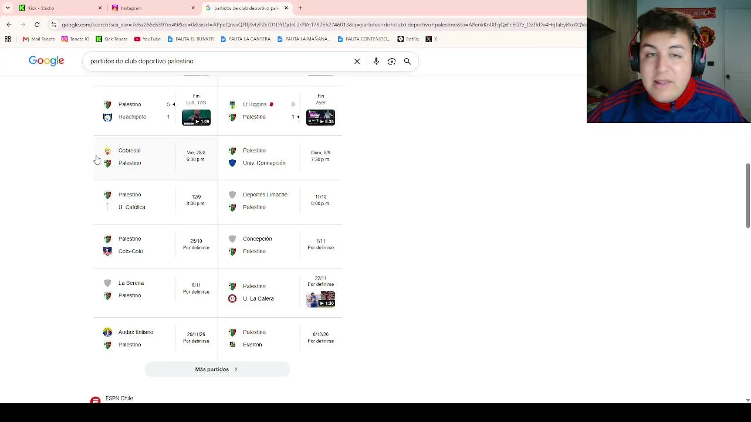Open the BotRix bookmark
The image size is (751, 422).
click(x=408, y=39)
